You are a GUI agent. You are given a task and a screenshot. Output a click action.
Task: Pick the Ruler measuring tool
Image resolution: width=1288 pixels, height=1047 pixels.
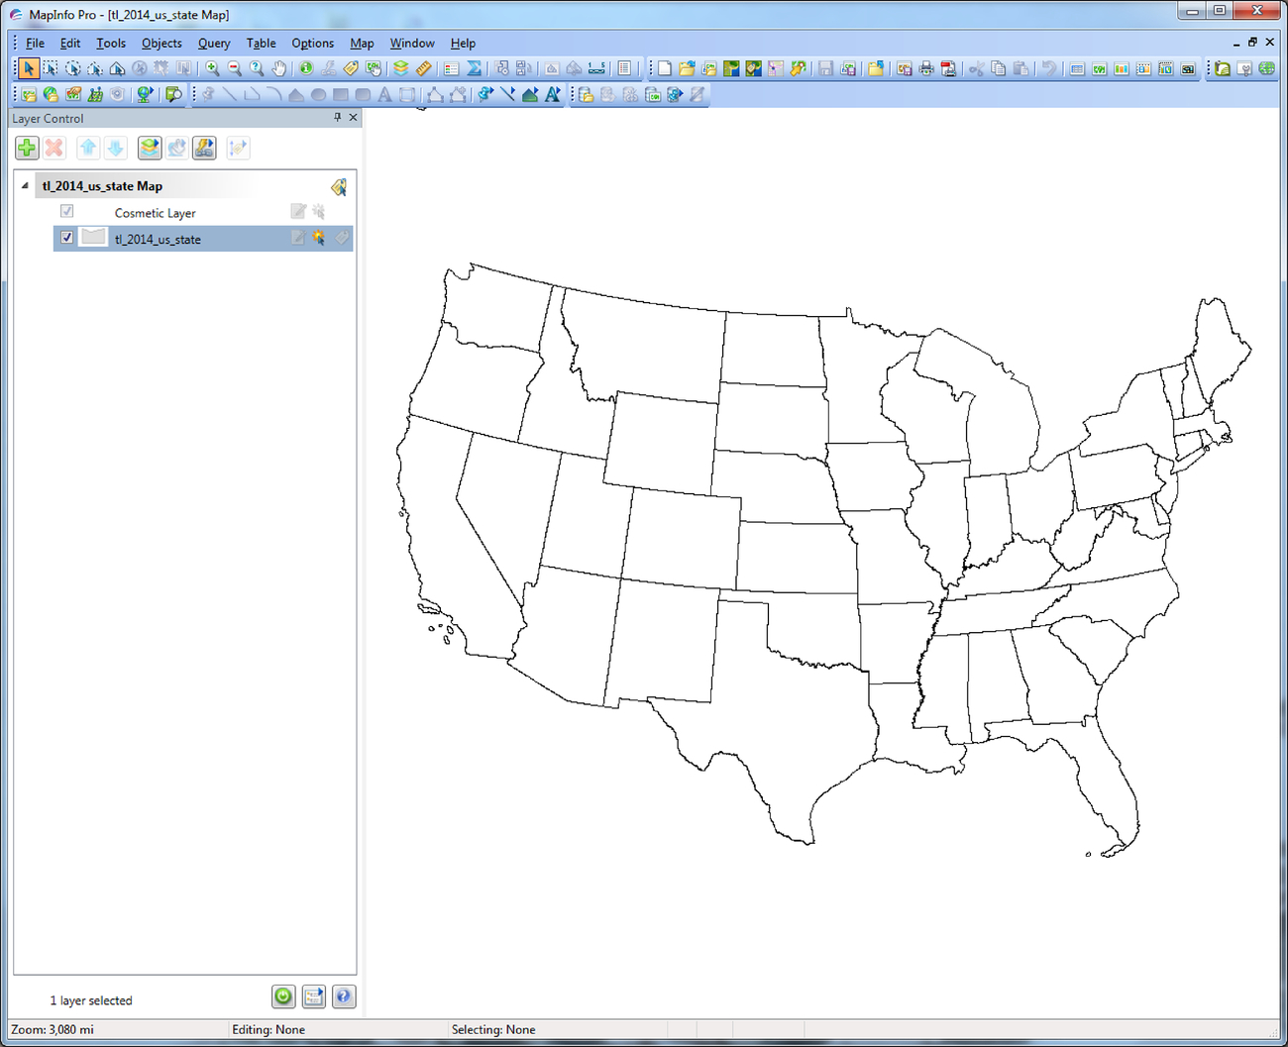(423, 68)
